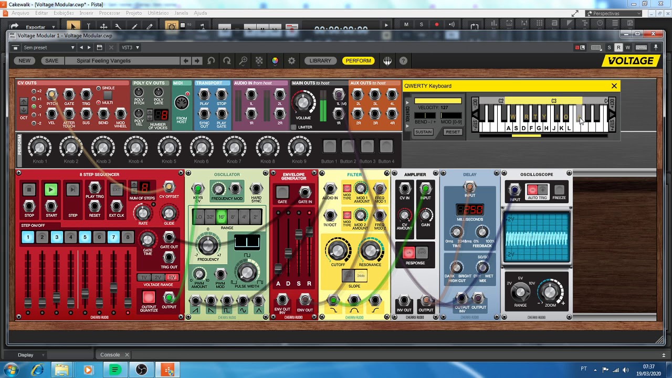Click the SUSTAIN button

pyautogui.click(x=424, y=132)
